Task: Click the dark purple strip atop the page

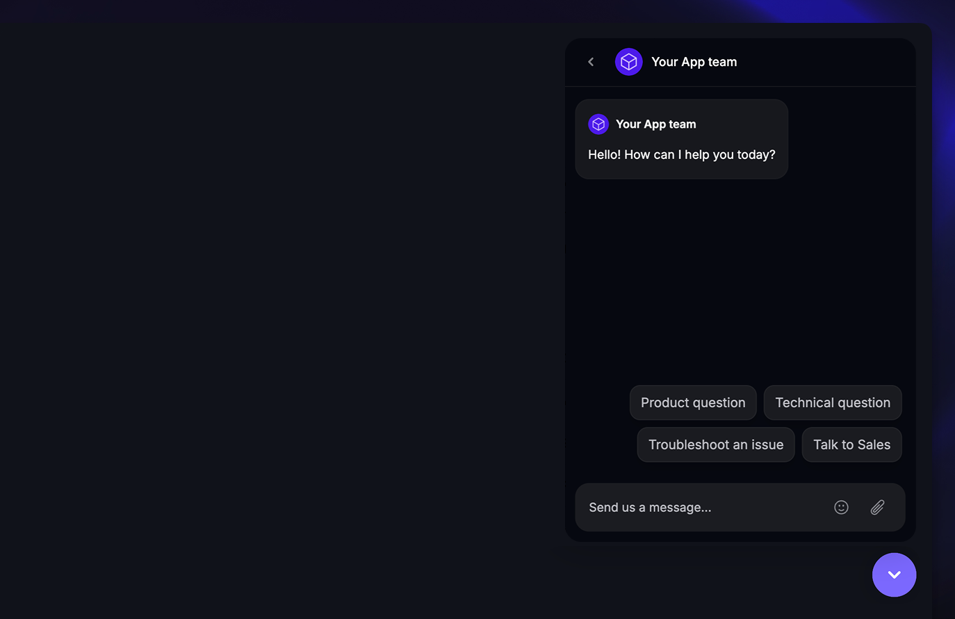Action: [x=348, y=10]
